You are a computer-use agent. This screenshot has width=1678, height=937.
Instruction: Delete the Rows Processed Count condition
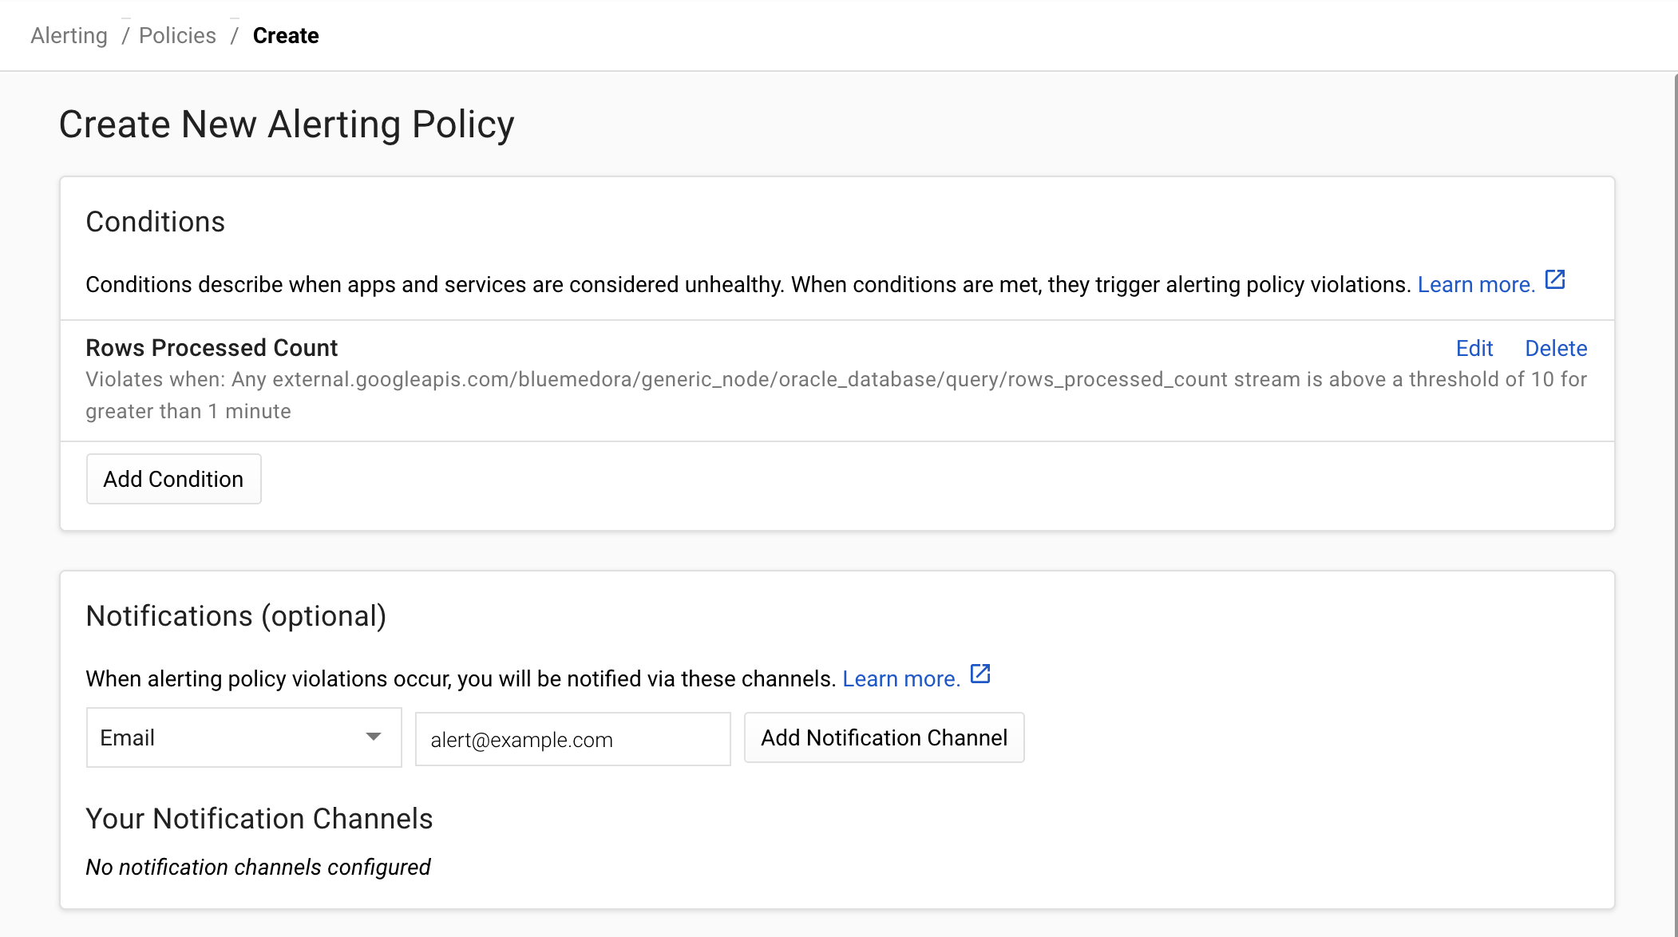[1556, 348]
